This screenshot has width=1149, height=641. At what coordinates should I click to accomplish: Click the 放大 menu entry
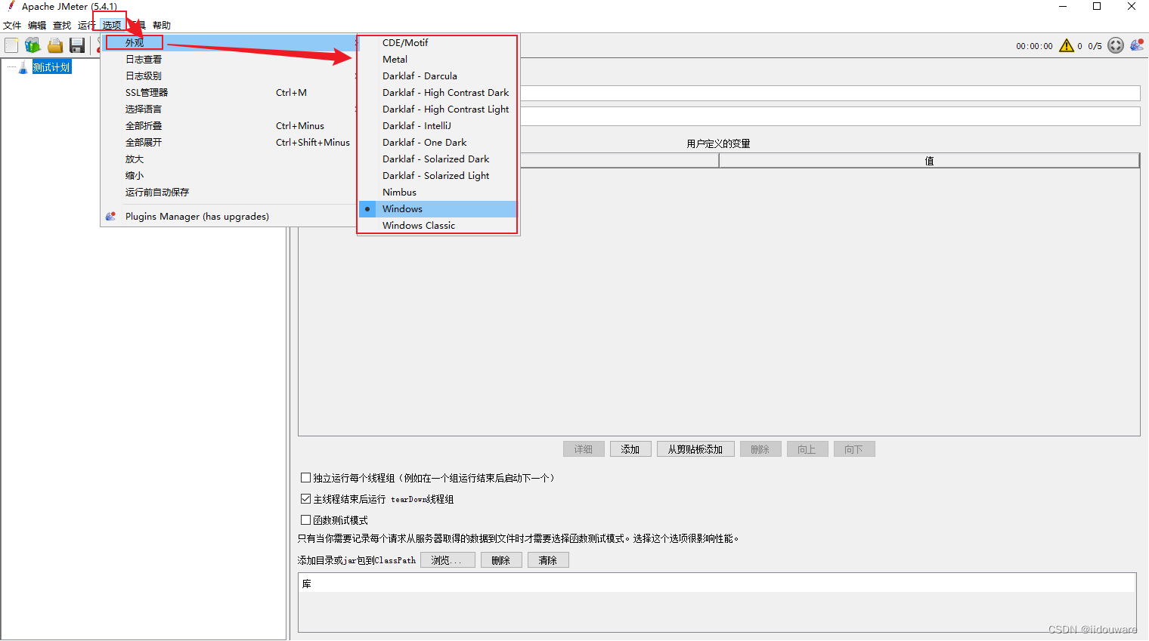pos(230,159)
